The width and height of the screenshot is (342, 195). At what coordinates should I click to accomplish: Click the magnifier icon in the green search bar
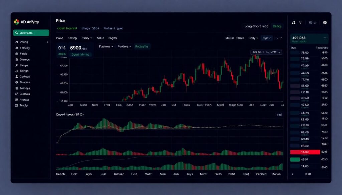(17, 33)
